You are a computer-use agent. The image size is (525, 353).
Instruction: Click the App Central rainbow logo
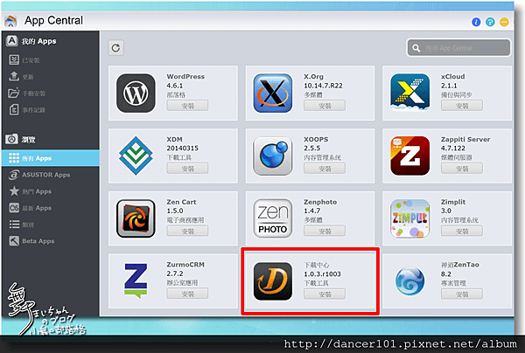(x=10, y=21)
